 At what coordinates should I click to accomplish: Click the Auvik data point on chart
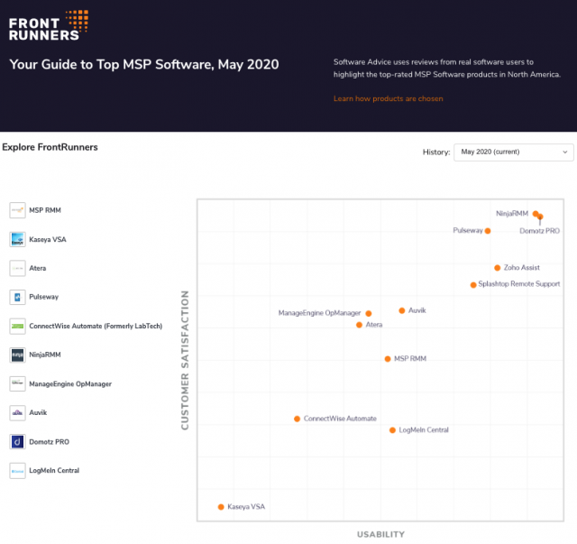pyautogui.click(x=402, y=310)
